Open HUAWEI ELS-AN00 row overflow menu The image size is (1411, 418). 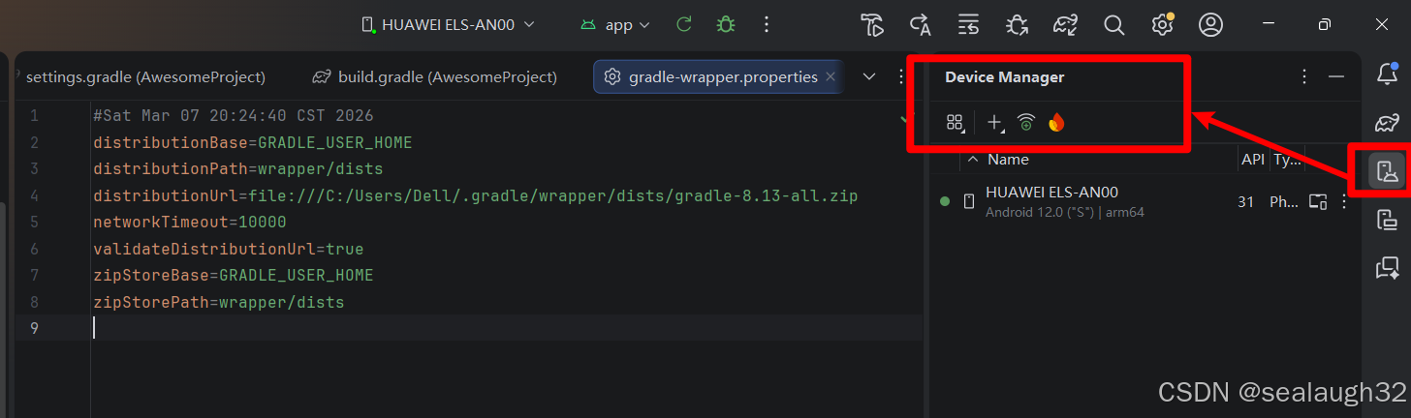1344,202
